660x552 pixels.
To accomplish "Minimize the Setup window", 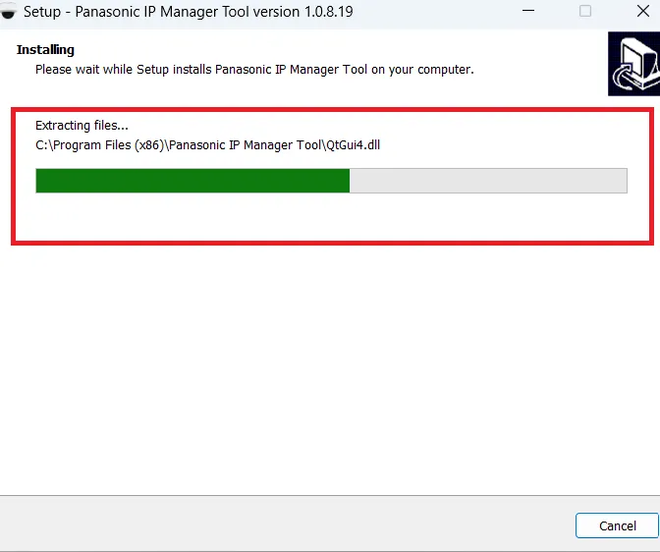I will click(528, 11).
